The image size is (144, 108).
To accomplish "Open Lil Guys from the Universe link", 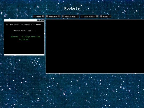I will tap(29, 38).
